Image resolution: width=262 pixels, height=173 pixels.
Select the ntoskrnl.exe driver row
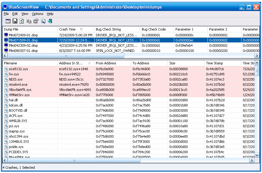click(x=18, y=85)
